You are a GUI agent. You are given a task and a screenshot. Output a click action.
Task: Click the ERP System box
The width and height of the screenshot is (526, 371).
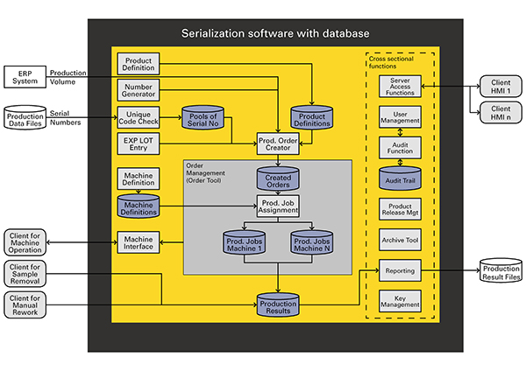24,77
